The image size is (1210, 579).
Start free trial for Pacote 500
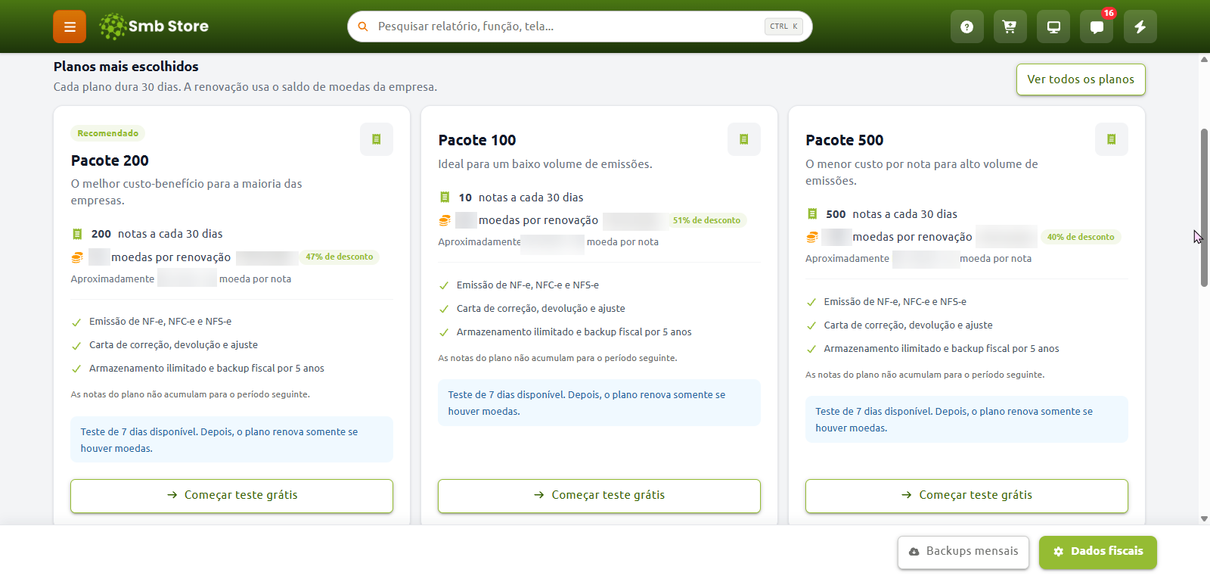(x=966, y=496)
